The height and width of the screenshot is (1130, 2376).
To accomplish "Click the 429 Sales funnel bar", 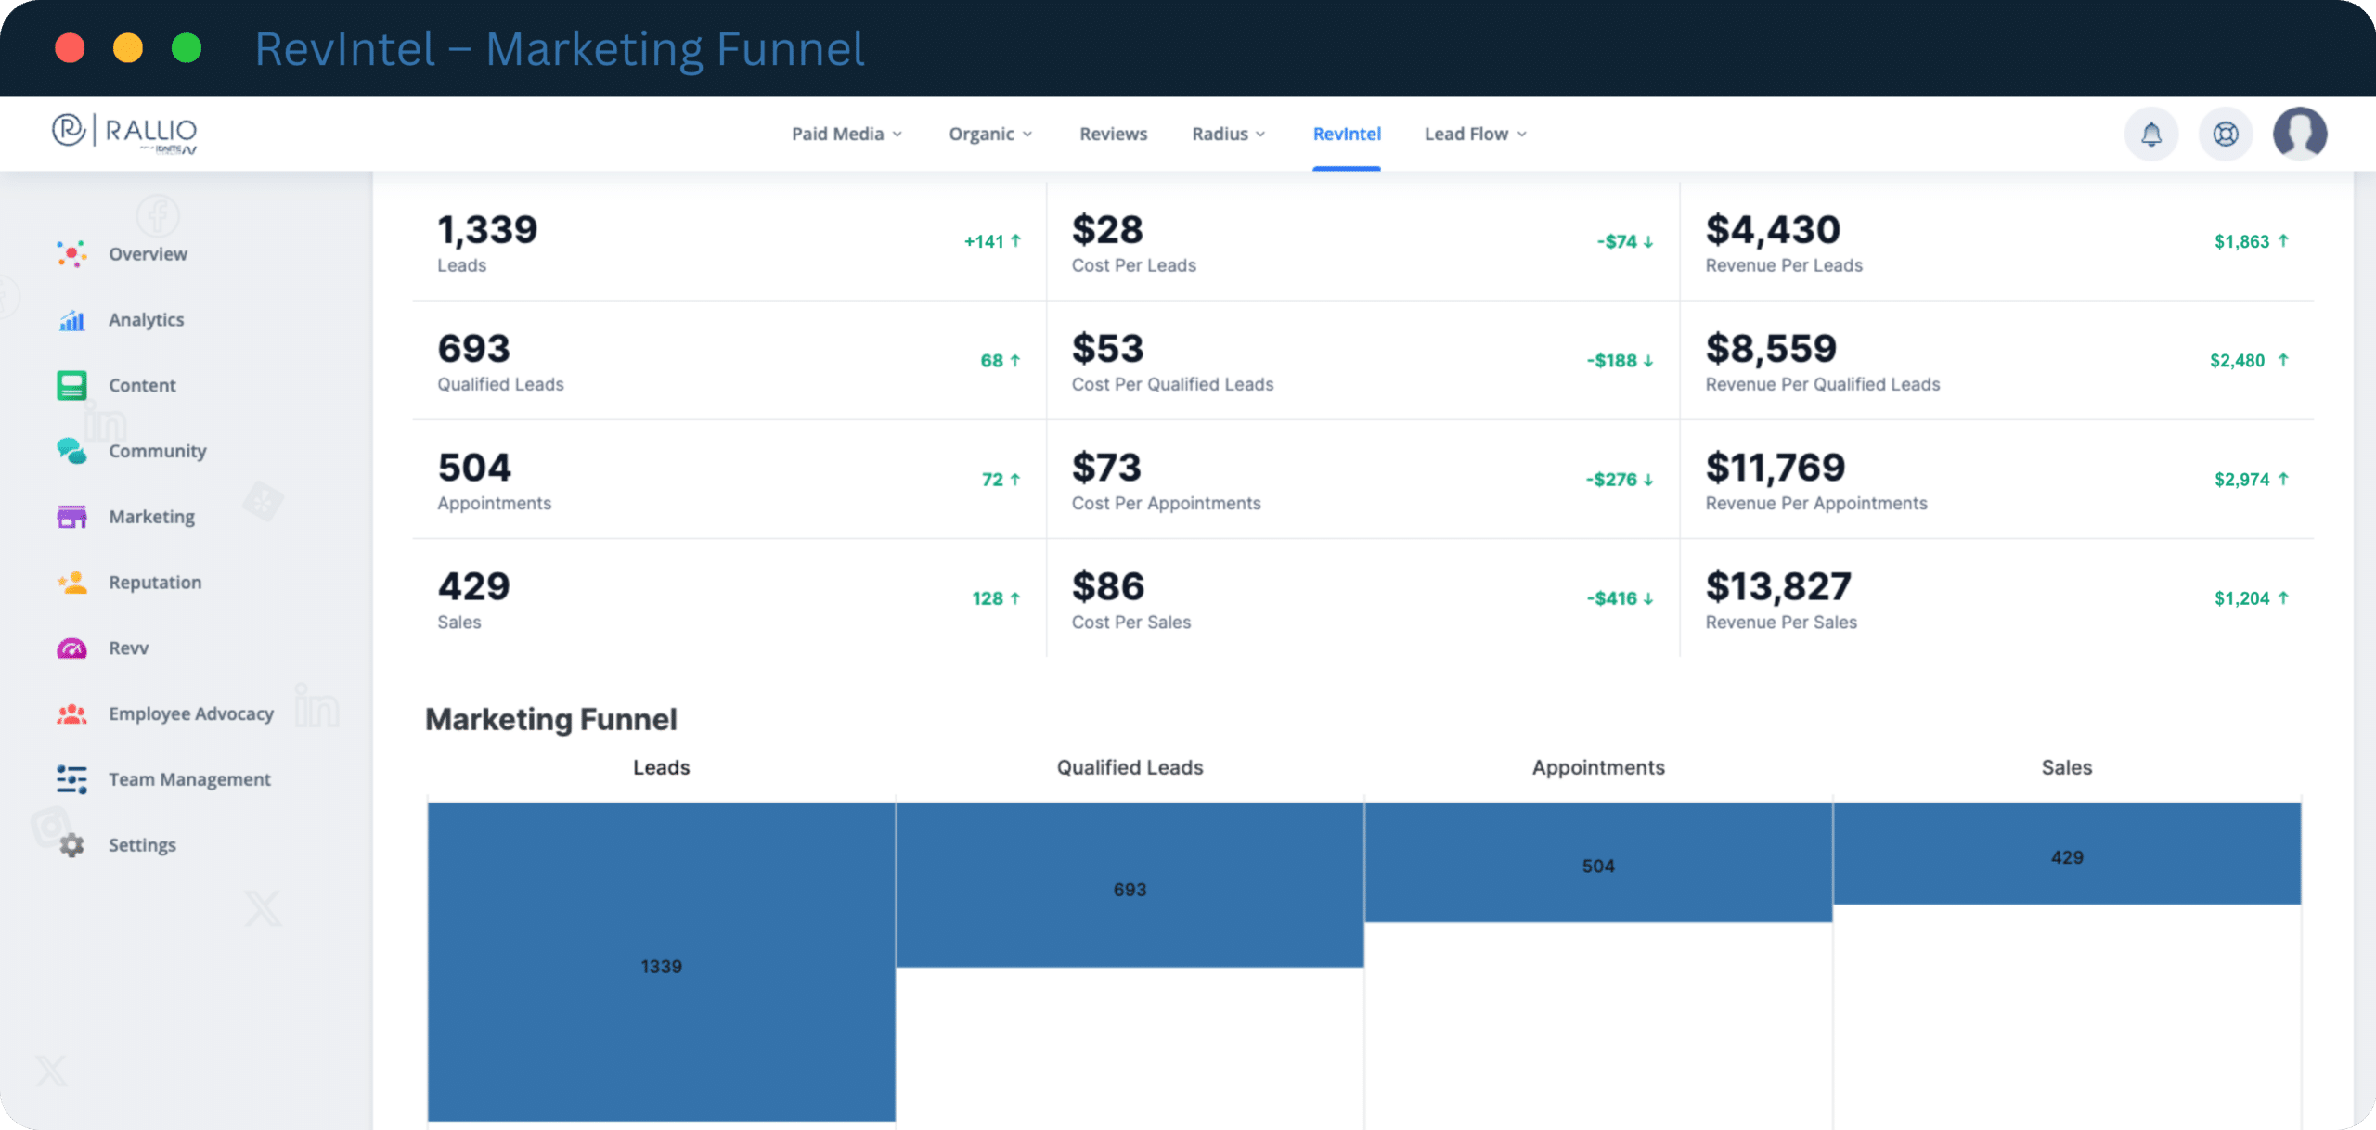I will pyautogui.click(x=2067, y=854).
